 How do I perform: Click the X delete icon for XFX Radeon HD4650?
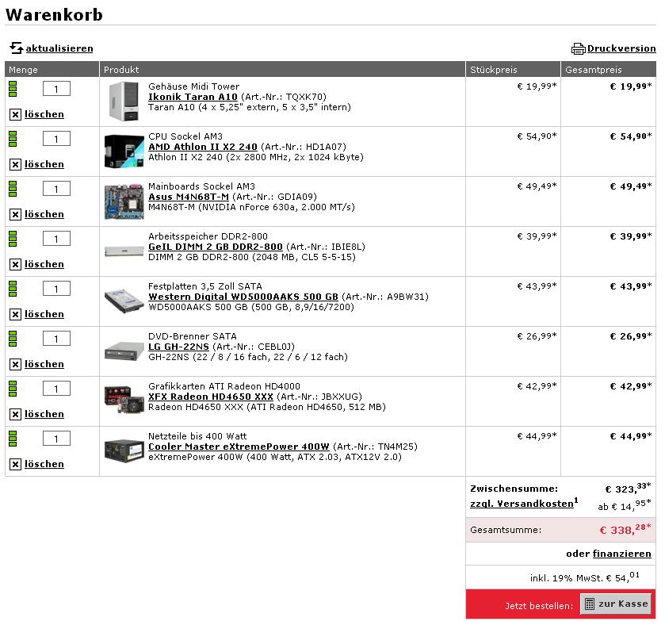pos(15,415)
